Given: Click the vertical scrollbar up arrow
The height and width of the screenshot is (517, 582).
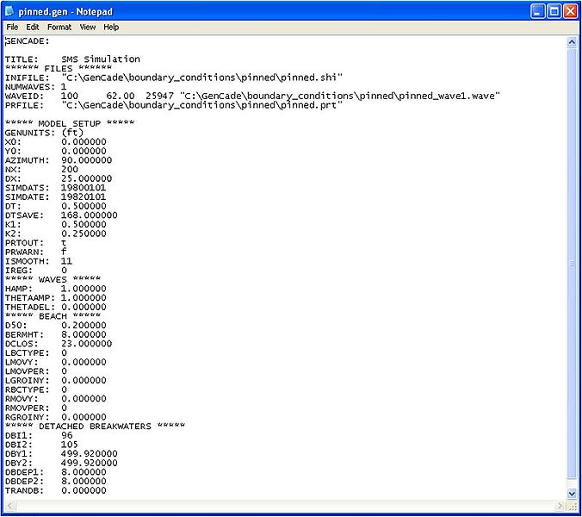Looking at the screenshot, I should 572,42.
